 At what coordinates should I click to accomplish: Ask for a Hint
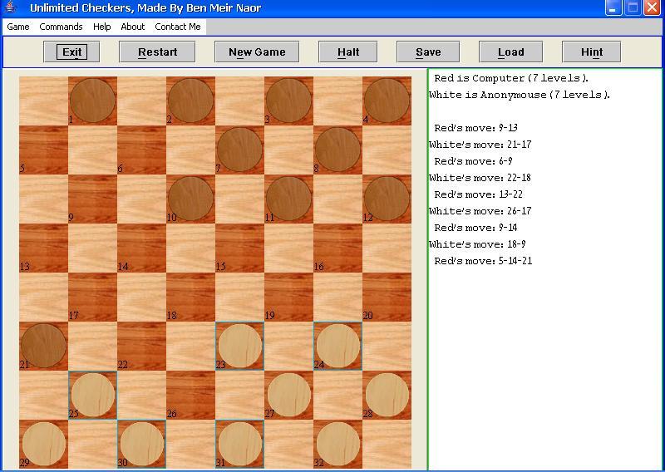[x=592, y=52]
